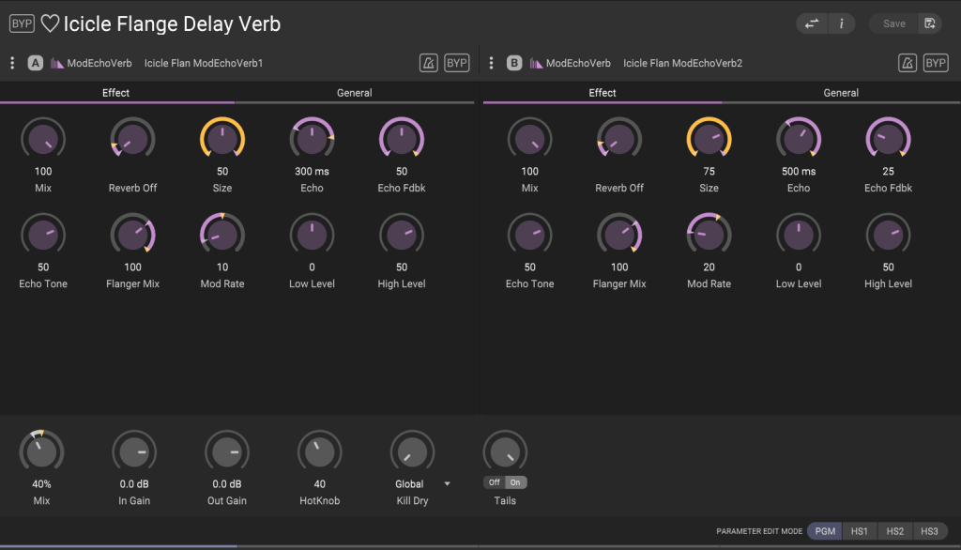Select the slot A badge
The height and width of the screenshot is (550, 961).
tap(36, 63)
